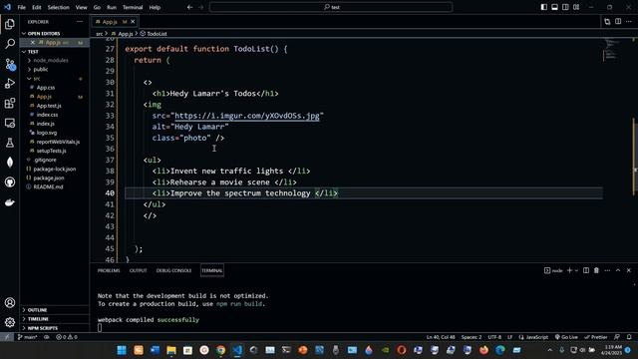Image resolution: width=638 pixels, height=359 pixels.
Task: Click the feedback icon in status bar
Action: coord(617,337)
